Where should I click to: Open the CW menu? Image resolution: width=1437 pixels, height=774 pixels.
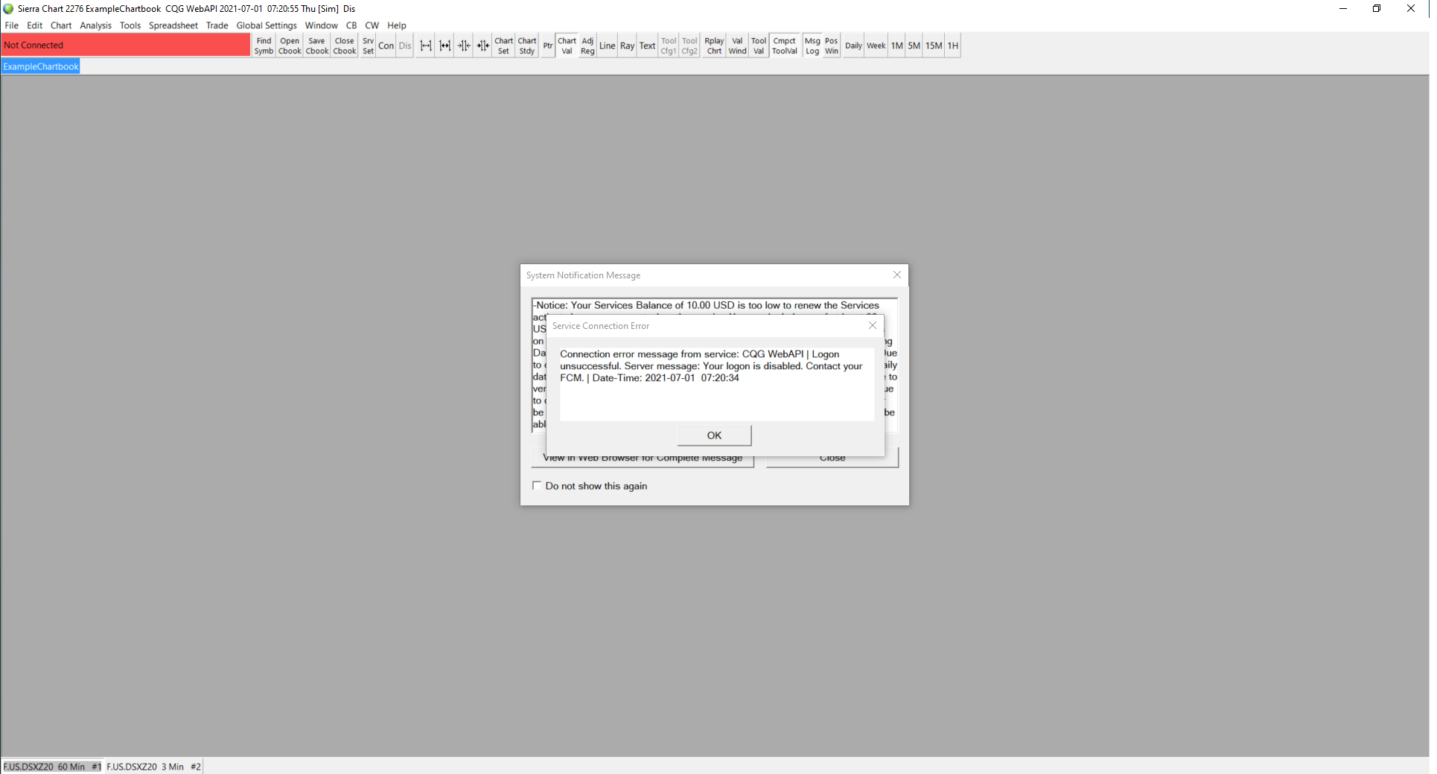(372, 25)
